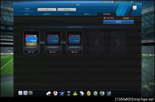Click the red Cash coin icon

[104, 18]
